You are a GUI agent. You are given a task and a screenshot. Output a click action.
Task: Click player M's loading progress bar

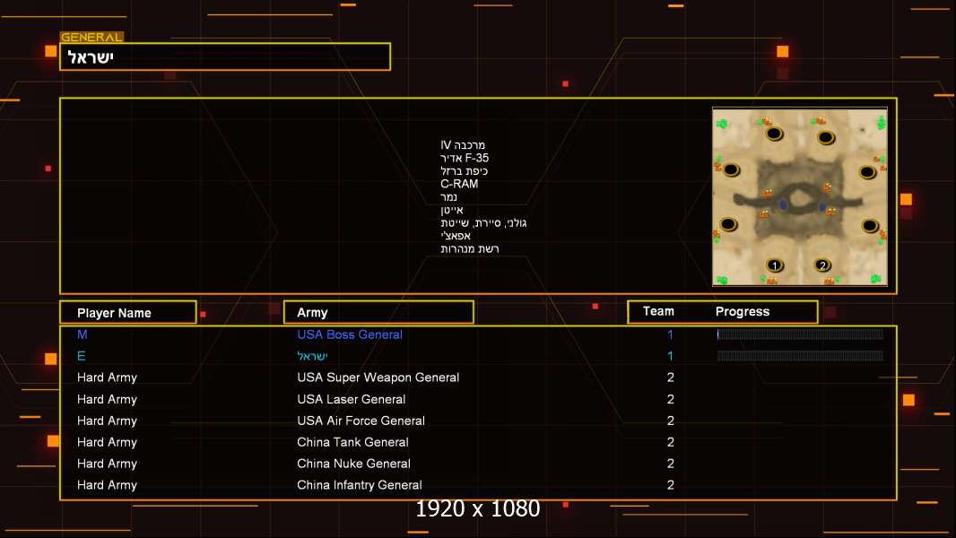tap(800, 334)
